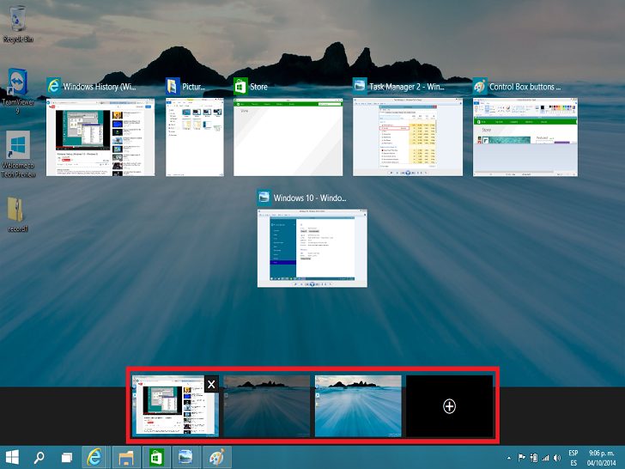625x469 pixels.
Task: Open the Store app from the taskbar
Action: tap(156, 457)
